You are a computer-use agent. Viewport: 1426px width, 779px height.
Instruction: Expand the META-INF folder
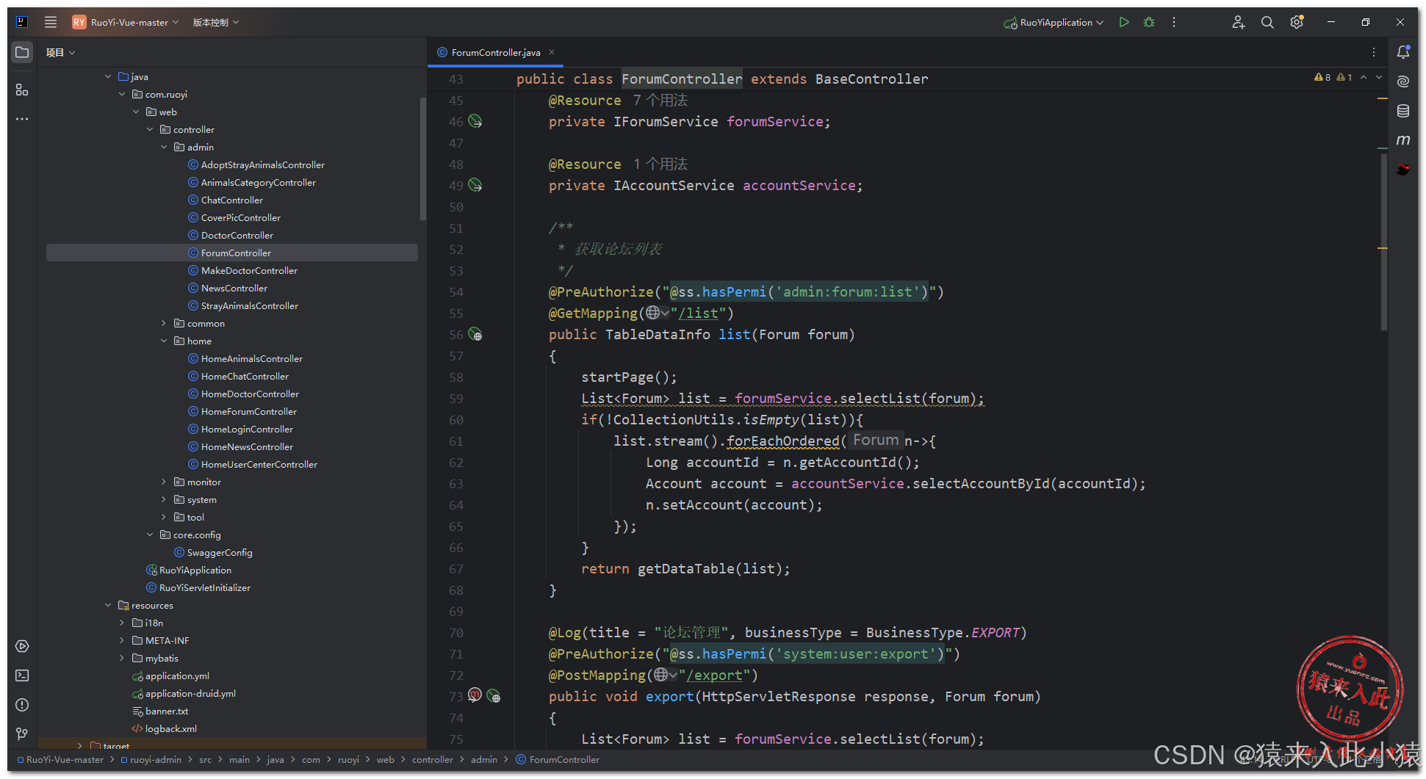(x=122, y=640)
